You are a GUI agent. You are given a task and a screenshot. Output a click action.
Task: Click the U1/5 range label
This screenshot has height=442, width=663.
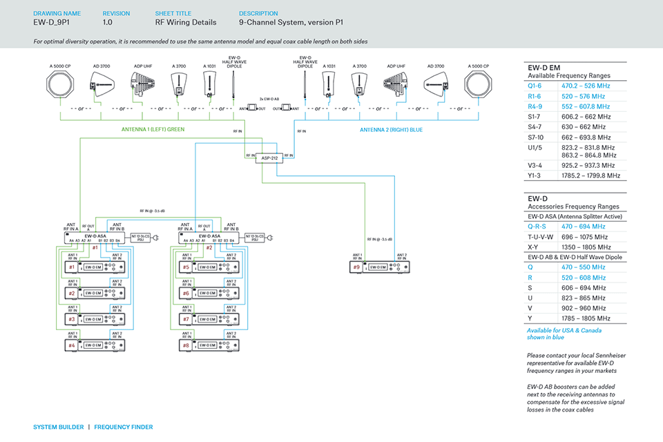535,148
